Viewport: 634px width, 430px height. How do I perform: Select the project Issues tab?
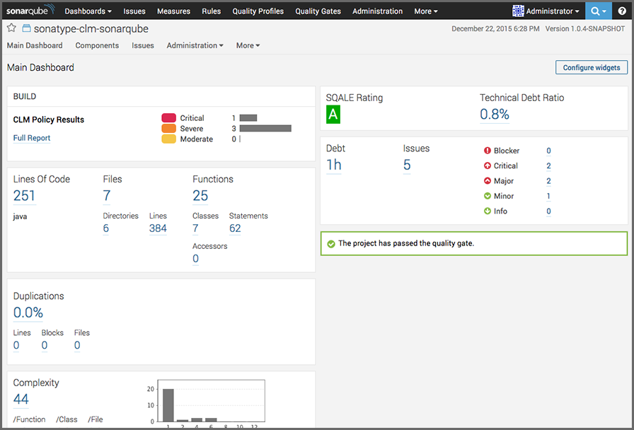[x=143, y=45]
